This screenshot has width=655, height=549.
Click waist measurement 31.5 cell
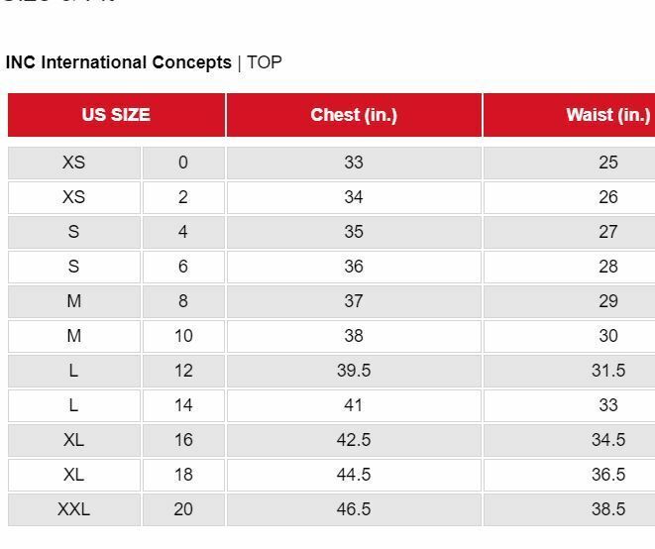pyautogui.click(x=569, y=371)
